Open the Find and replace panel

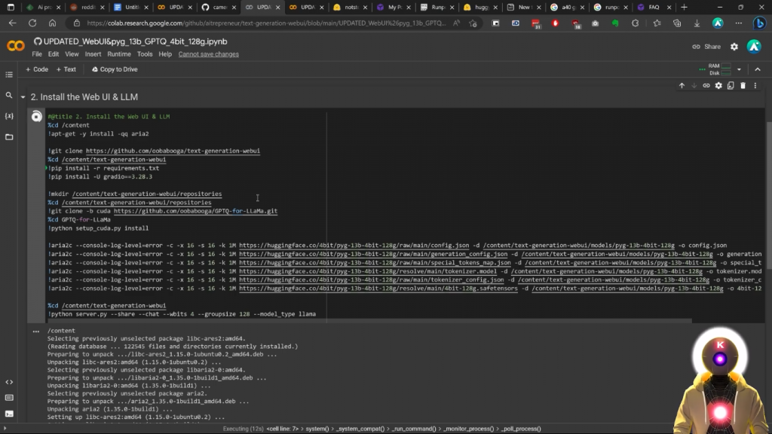pyautogui.click(x=9, y=96)
